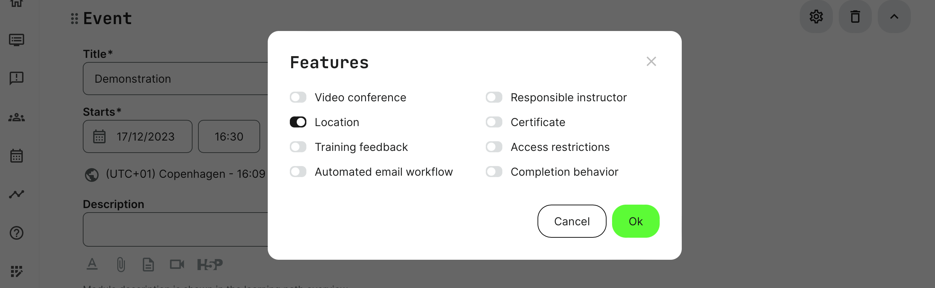The height and width of the screenshot is (288, 935).
Task: Close the Features dialog with the X
Action: [651, 62]
